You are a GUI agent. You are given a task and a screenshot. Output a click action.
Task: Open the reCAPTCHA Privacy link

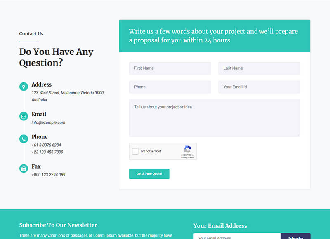pyautogui.click(x=184, y=157)
